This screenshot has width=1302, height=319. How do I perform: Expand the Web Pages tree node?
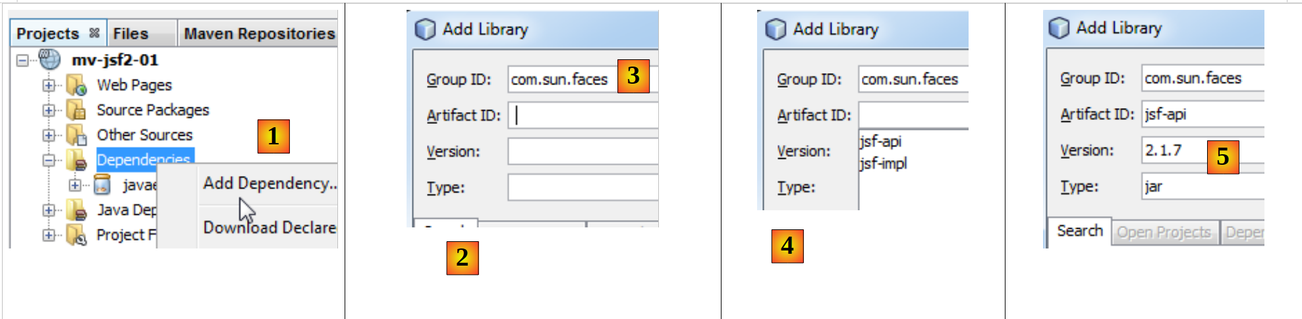49,86
